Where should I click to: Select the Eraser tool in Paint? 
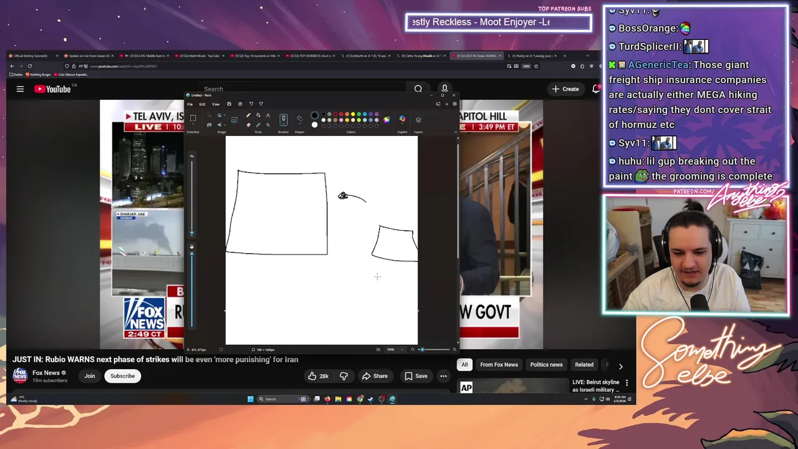248,125
